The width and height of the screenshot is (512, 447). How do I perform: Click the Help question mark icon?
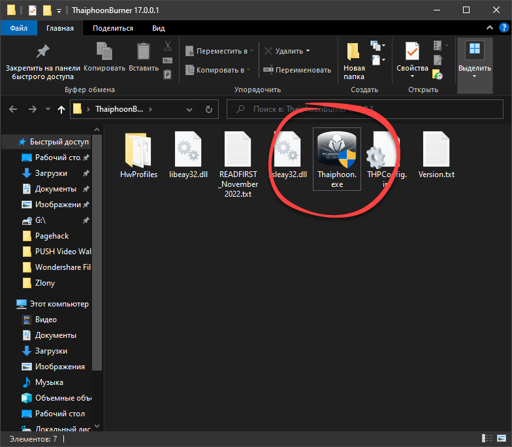tap(504, 27)
